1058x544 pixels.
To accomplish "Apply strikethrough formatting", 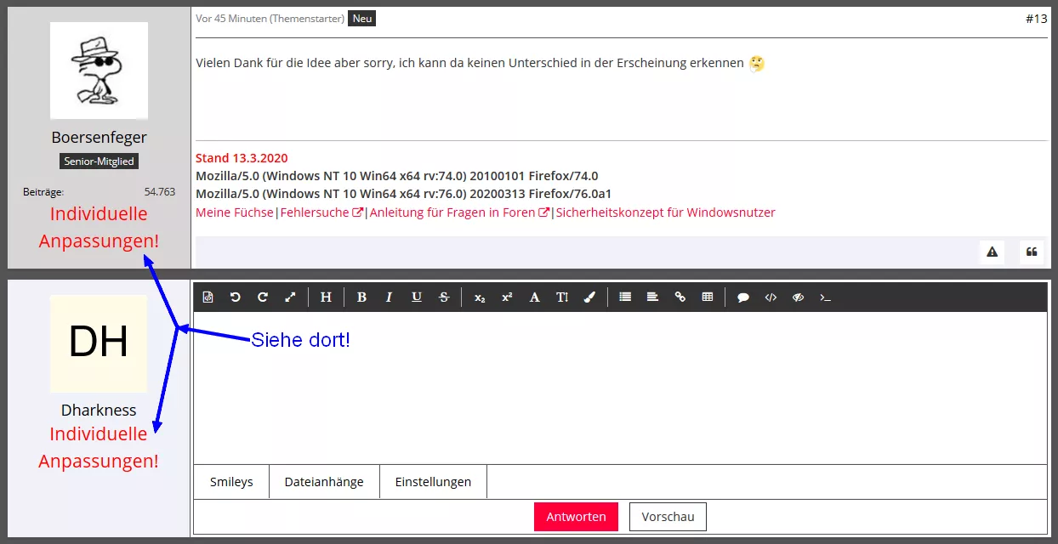I will (x=443, y=297).
